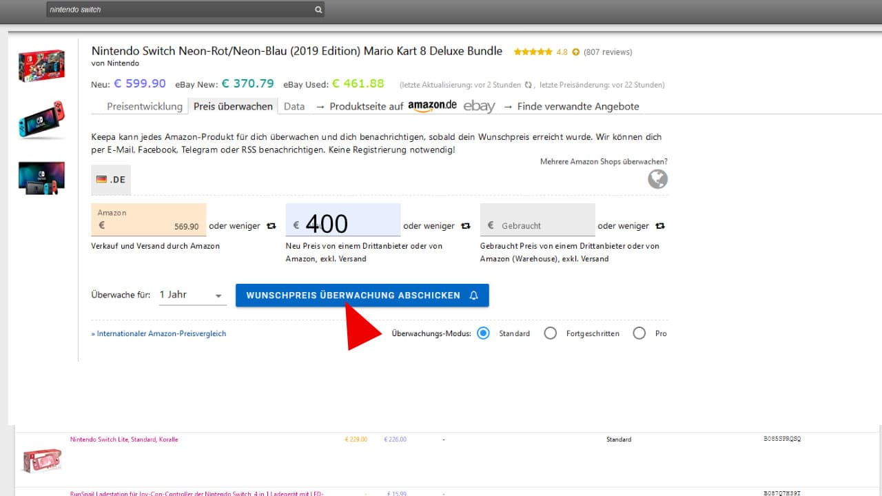Viewport: 882px width, 496px height.
Task: Switch to the Data tab
Action: [294, 107]
